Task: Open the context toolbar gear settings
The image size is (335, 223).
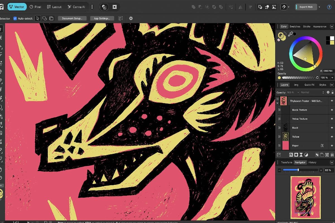Action: click(131, 18)
